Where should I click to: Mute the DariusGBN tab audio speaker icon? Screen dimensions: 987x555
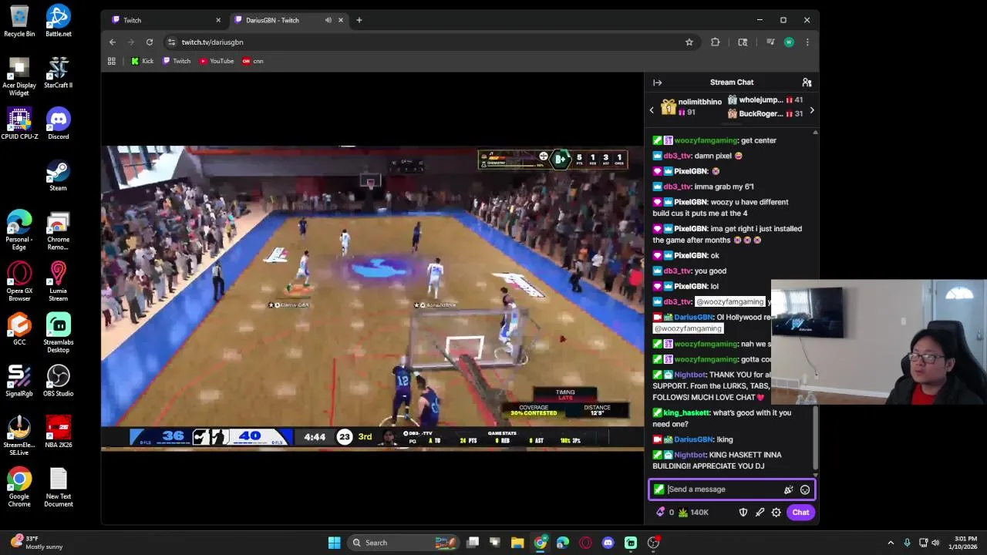[x=328, y=20]
